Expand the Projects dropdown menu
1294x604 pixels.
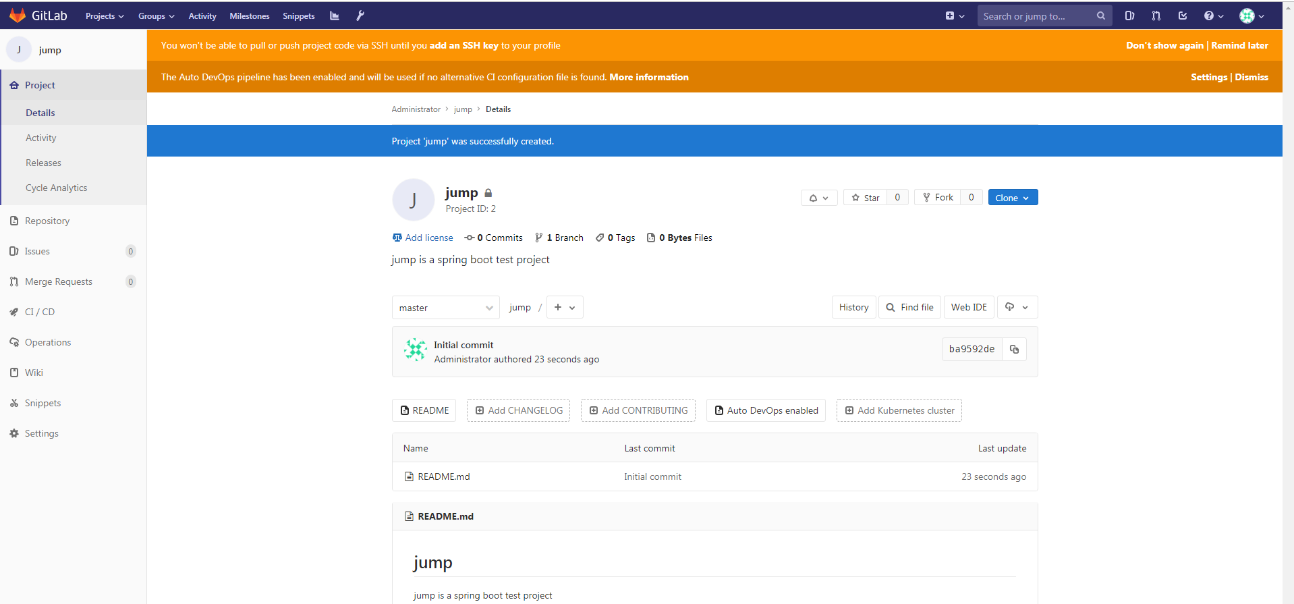click(x=105, y=16)
